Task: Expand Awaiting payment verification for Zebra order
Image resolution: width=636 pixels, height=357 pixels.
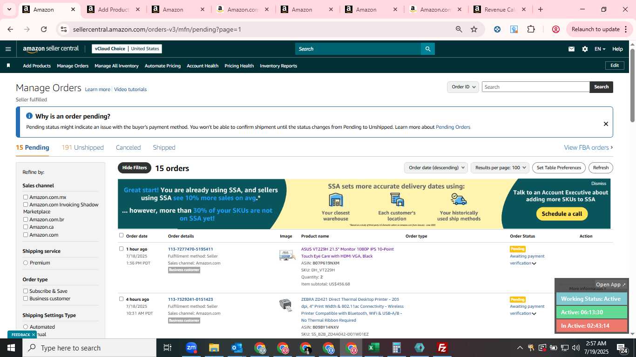Action: click(x=534, y=314)
